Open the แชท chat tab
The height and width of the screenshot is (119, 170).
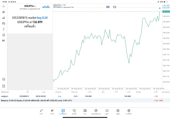click(107, 112)
